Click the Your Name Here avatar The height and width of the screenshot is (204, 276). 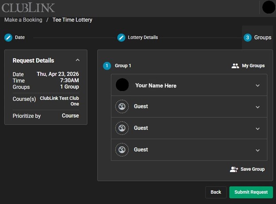point(122,85)
